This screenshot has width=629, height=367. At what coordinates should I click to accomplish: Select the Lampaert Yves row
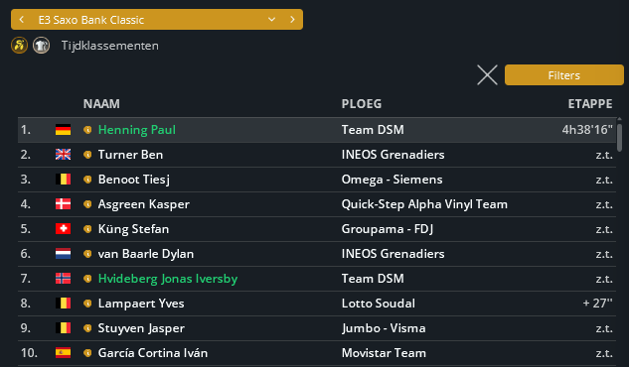pyautogui.click(x=317, y=304)
